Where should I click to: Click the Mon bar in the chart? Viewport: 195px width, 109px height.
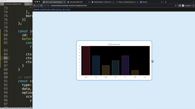(86, 61)
